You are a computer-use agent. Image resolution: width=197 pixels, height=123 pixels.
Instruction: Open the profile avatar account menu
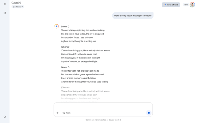pos(192,5)
